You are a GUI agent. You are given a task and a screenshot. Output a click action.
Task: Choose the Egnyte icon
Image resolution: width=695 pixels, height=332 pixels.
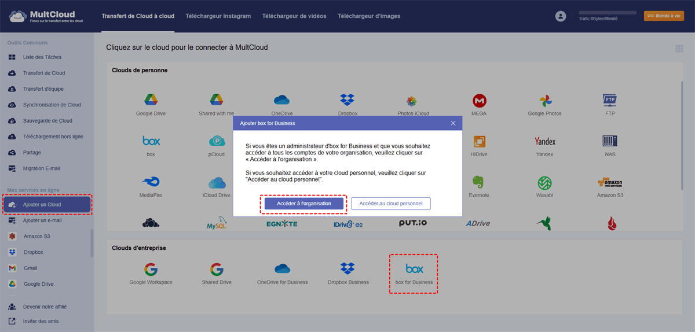[x=282, y=224]
